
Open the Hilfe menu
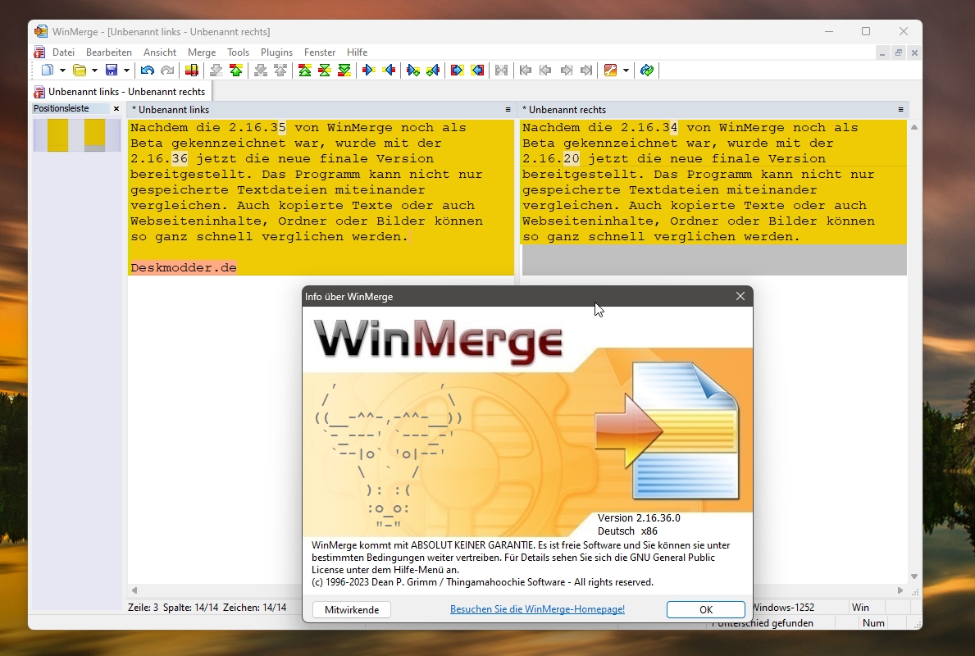(x=357, y=52)
